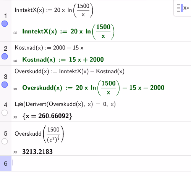Select row number 5 header
Image resolution: width=191 pixels, height=176 pixels.
tap(5, 133)
